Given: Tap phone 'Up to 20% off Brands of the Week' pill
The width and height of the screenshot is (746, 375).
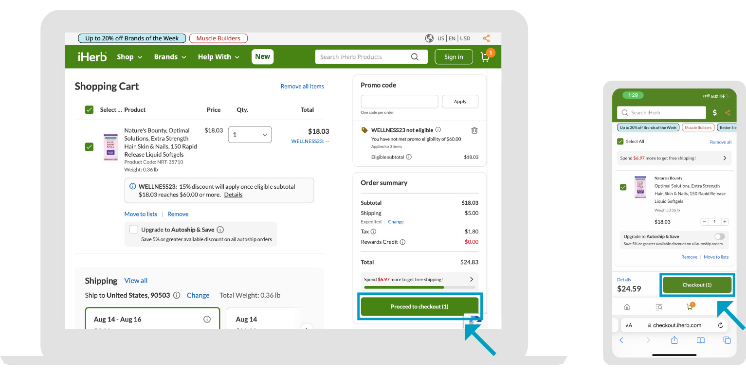Looking at the screenshot, I should (x=648, y=127).
